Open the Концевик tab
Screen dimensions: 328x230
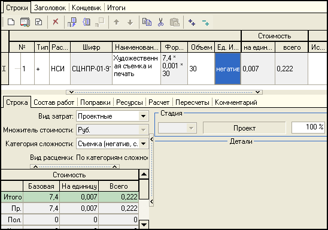click(x=86, y=8)
